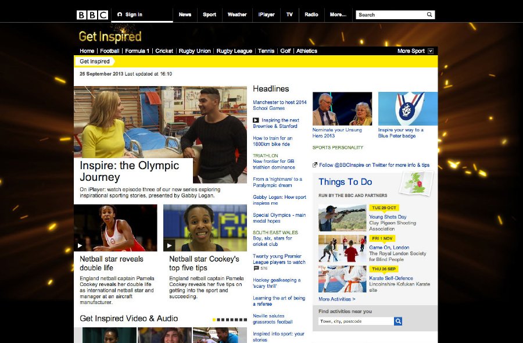
Task: Select Golf in the sport navigation bar
Action: (285, 51)
